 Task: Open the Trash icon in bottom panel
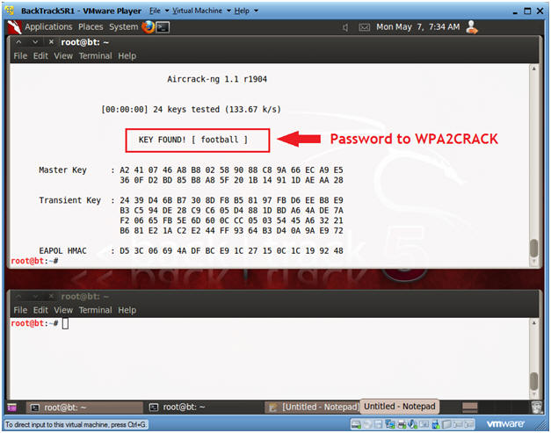coord(537,407)
